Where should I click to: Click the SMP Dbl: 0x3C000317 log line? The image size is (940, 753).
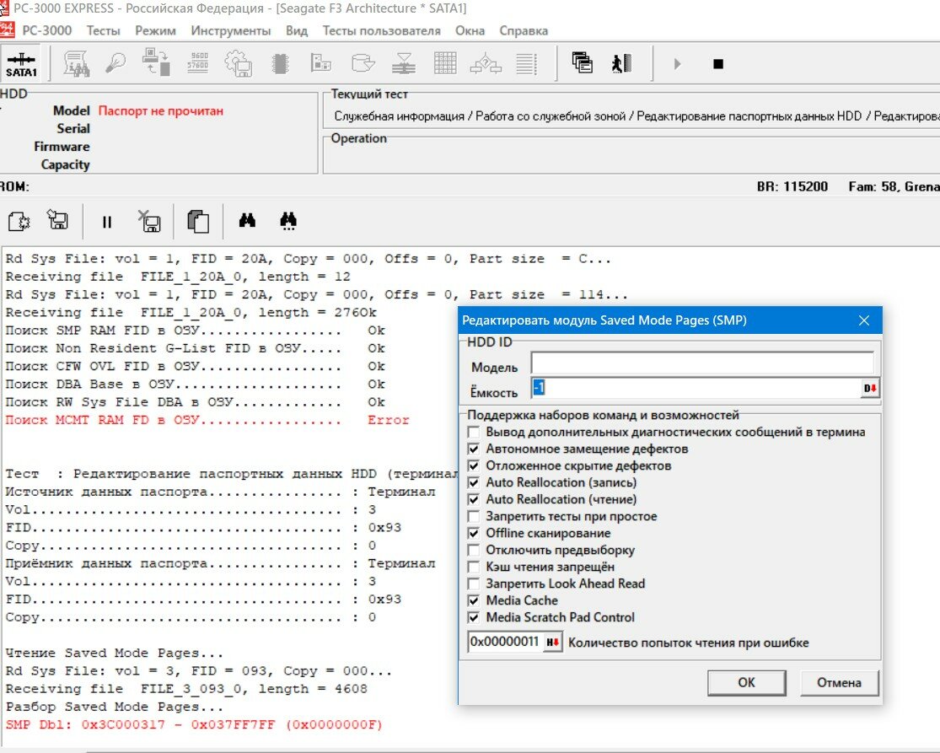pyautogui.click(x=194, y=724)
